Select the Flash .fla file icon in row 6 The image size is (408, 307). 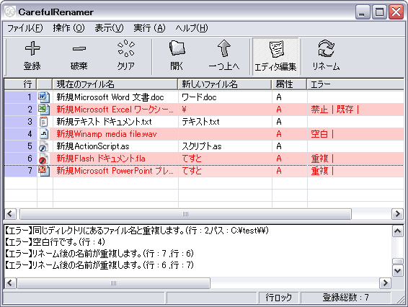[43, 159]
